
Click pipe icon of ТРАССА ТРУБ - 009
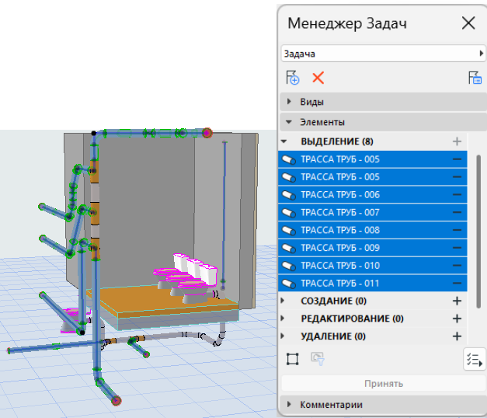pos(288,248)
